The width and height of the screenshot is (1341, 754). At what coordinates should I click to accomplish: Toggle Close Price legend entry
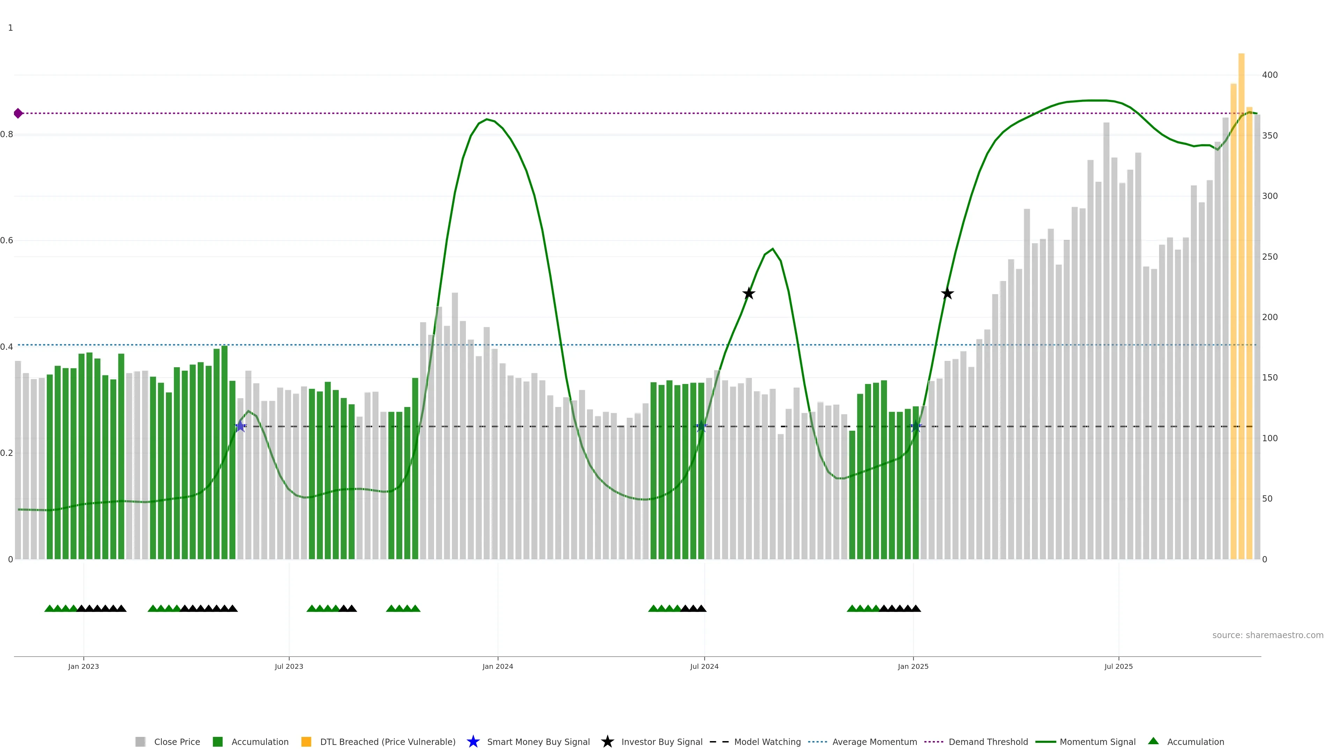pyautogui.click(x=176, y=742)
